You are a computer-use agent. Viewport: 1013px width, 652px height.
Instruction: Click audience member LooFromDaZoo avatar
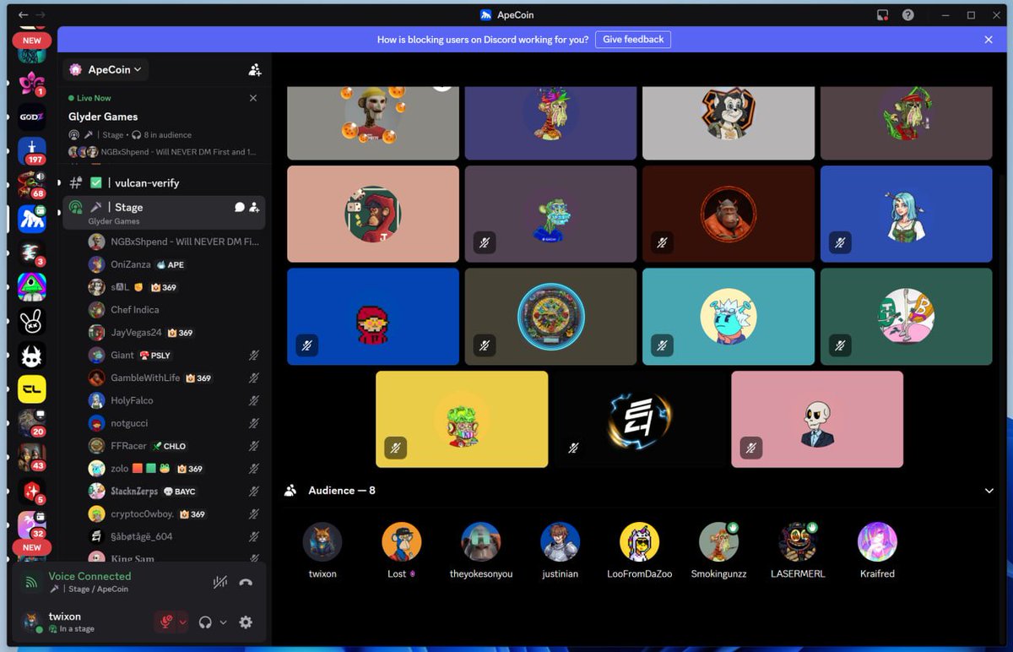640,541
